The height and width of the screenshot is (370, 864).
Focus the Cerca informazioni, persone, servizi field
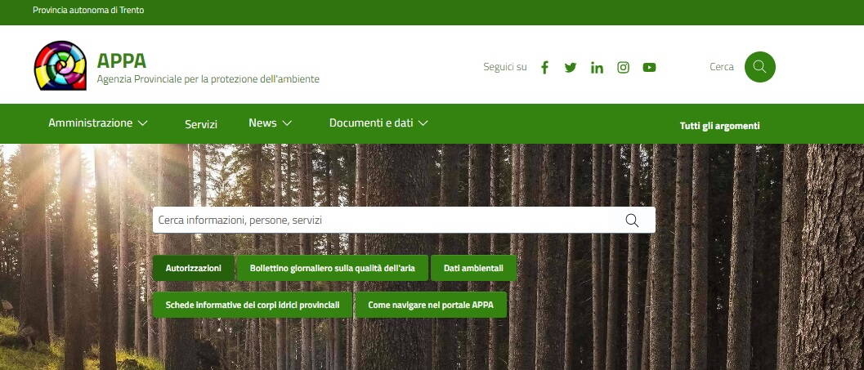click(384, 220)
